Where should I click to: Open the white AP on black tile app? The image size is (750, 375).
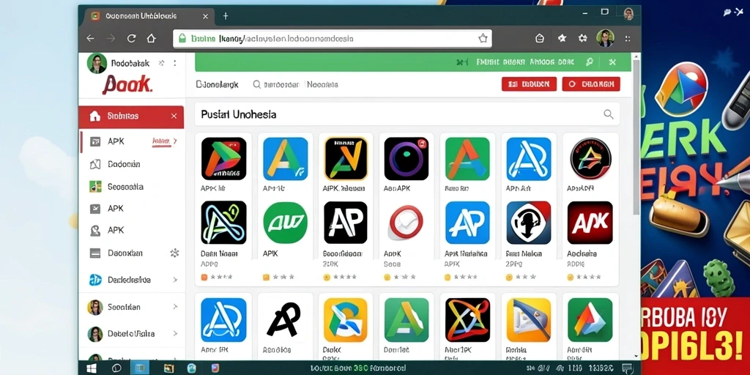coord(346,223)
